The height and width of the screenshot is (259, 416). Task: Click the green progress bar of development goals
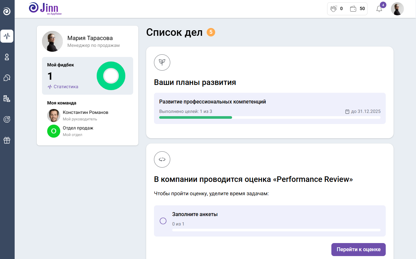[x=195, y=117]
